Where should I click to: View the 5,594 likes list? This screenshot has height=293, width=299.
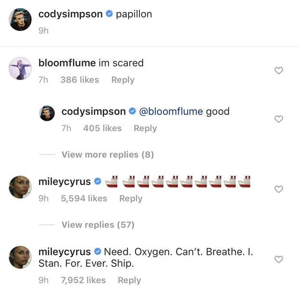pyautogui.click(x=84, y=198)
